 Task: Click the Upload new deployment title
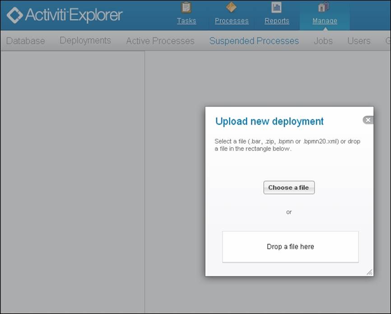(270, 121)
